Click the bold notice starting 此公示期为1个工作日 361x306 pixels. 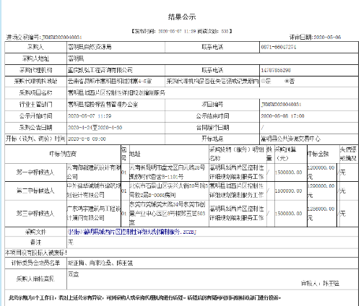(x=145, y=298)
